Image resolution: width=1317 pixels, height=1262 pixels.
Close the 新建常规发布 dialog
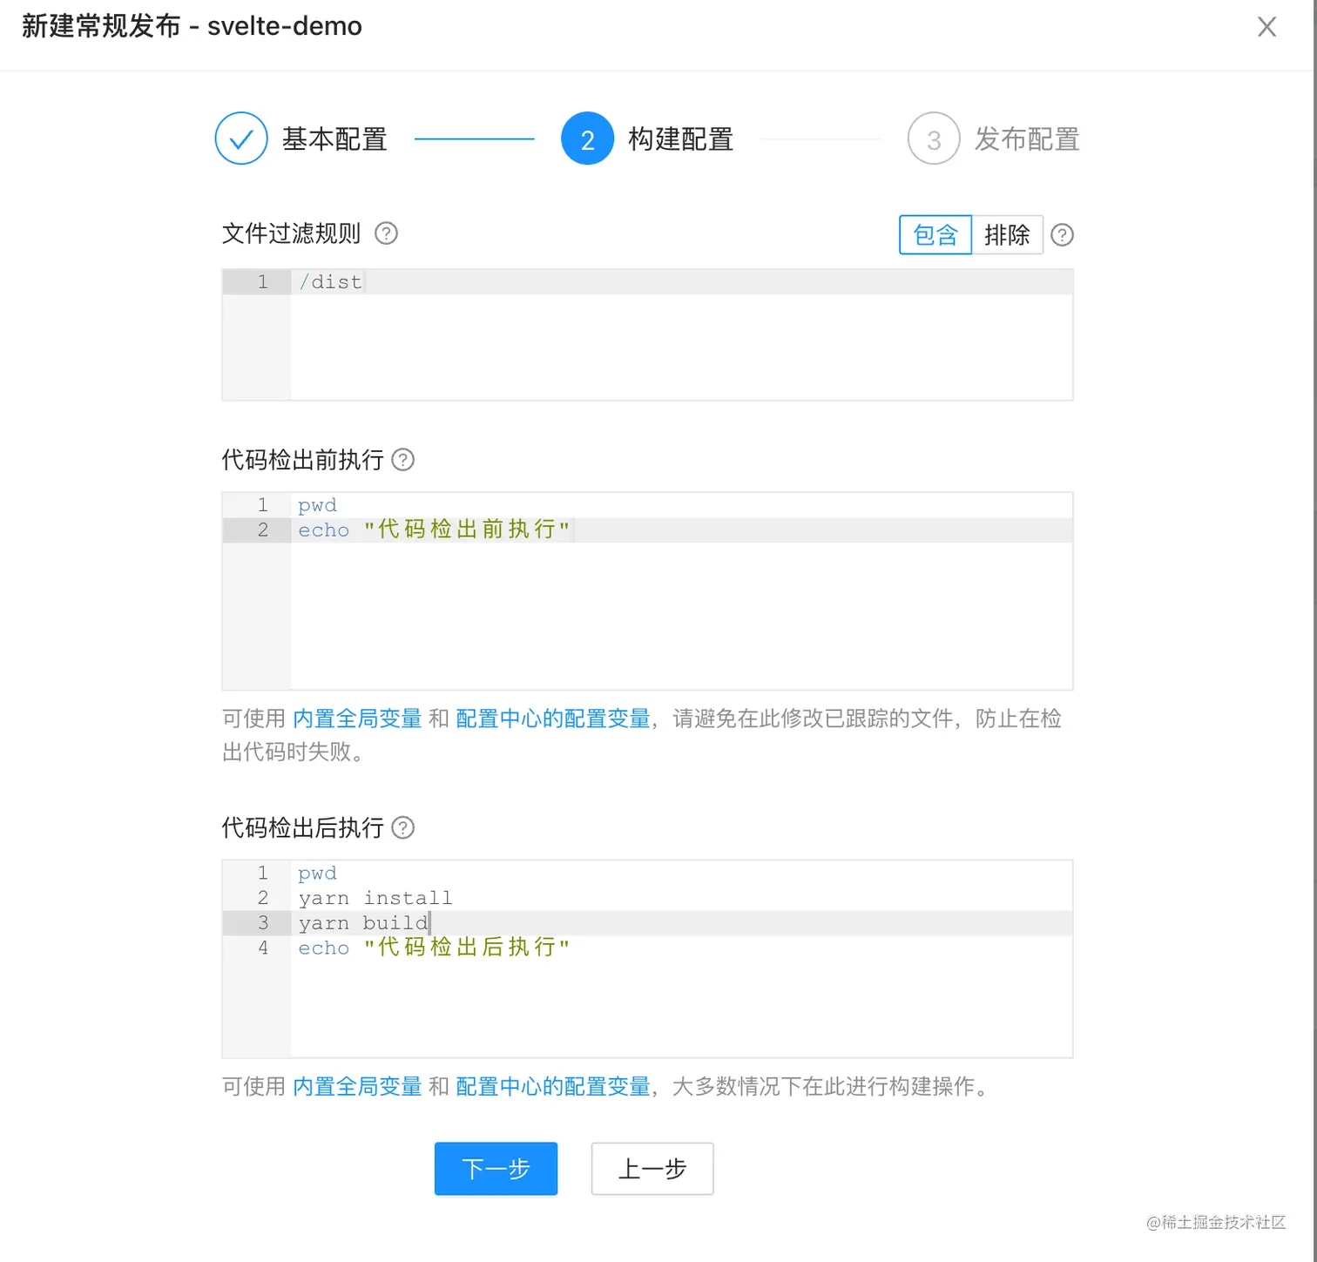point(1266,27)
